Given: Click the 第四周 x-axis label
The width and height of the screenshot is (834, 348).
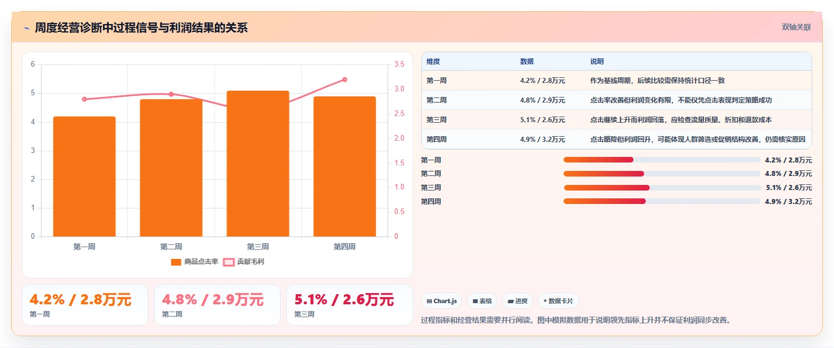Looking at the screenshot, I should (x=344, y=247).
